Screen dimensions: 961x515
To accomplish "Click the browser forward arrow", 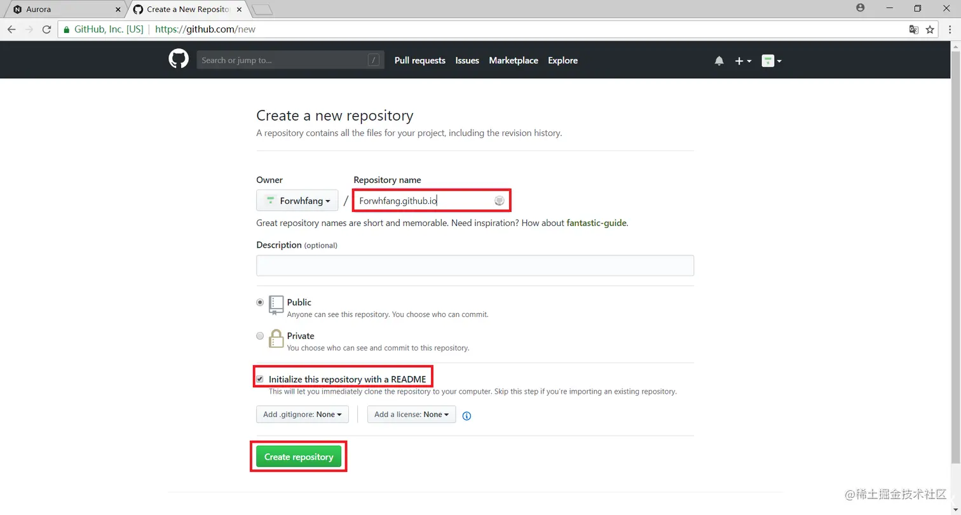I will [29, 29].
